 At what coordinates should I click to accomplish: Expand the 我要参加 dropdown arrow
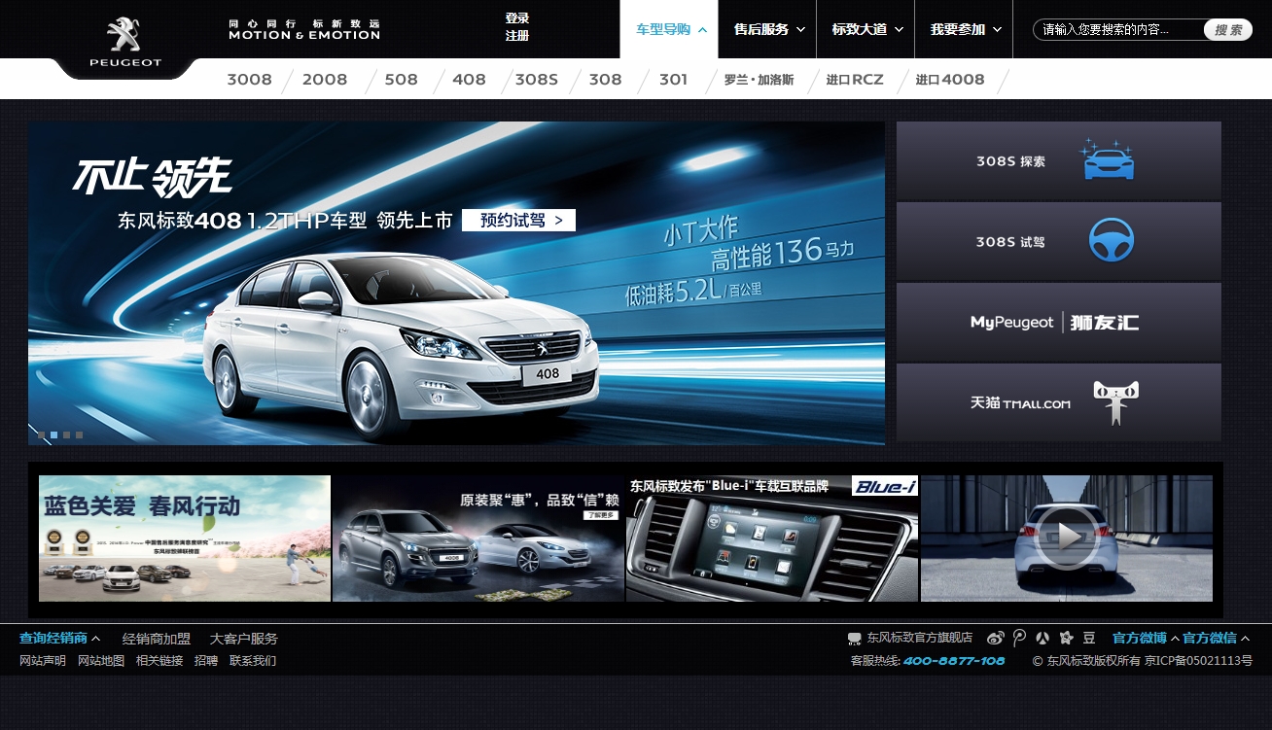pos(998,30)
